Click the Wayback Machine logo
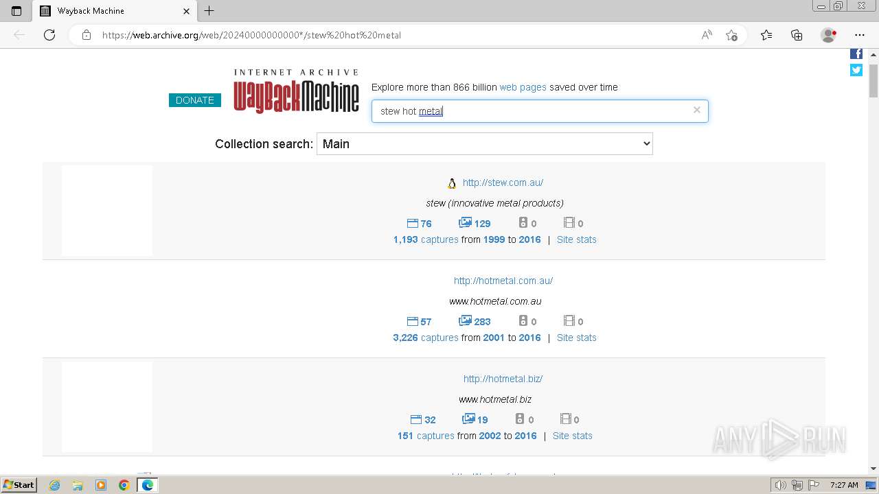The width and height of the screenshot is (879, 494). click(x=296, y=91)
